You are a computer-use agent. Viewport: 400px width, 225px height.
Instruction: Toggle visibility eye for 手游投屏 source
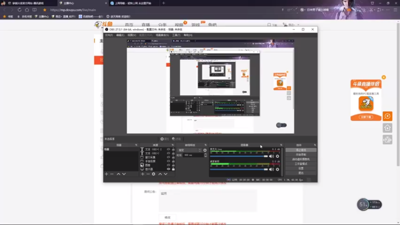click(x=168, y=161)
